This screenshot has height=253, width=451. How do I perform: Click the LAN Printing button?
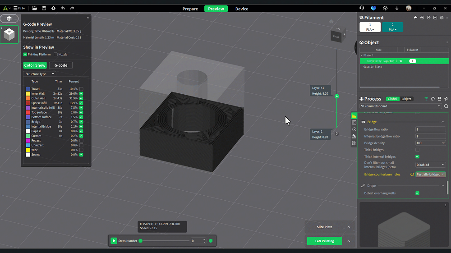coord(324,241)
